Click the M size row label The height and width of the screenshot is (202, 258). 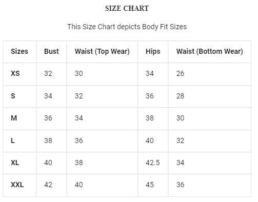click(x=14, y=118)
